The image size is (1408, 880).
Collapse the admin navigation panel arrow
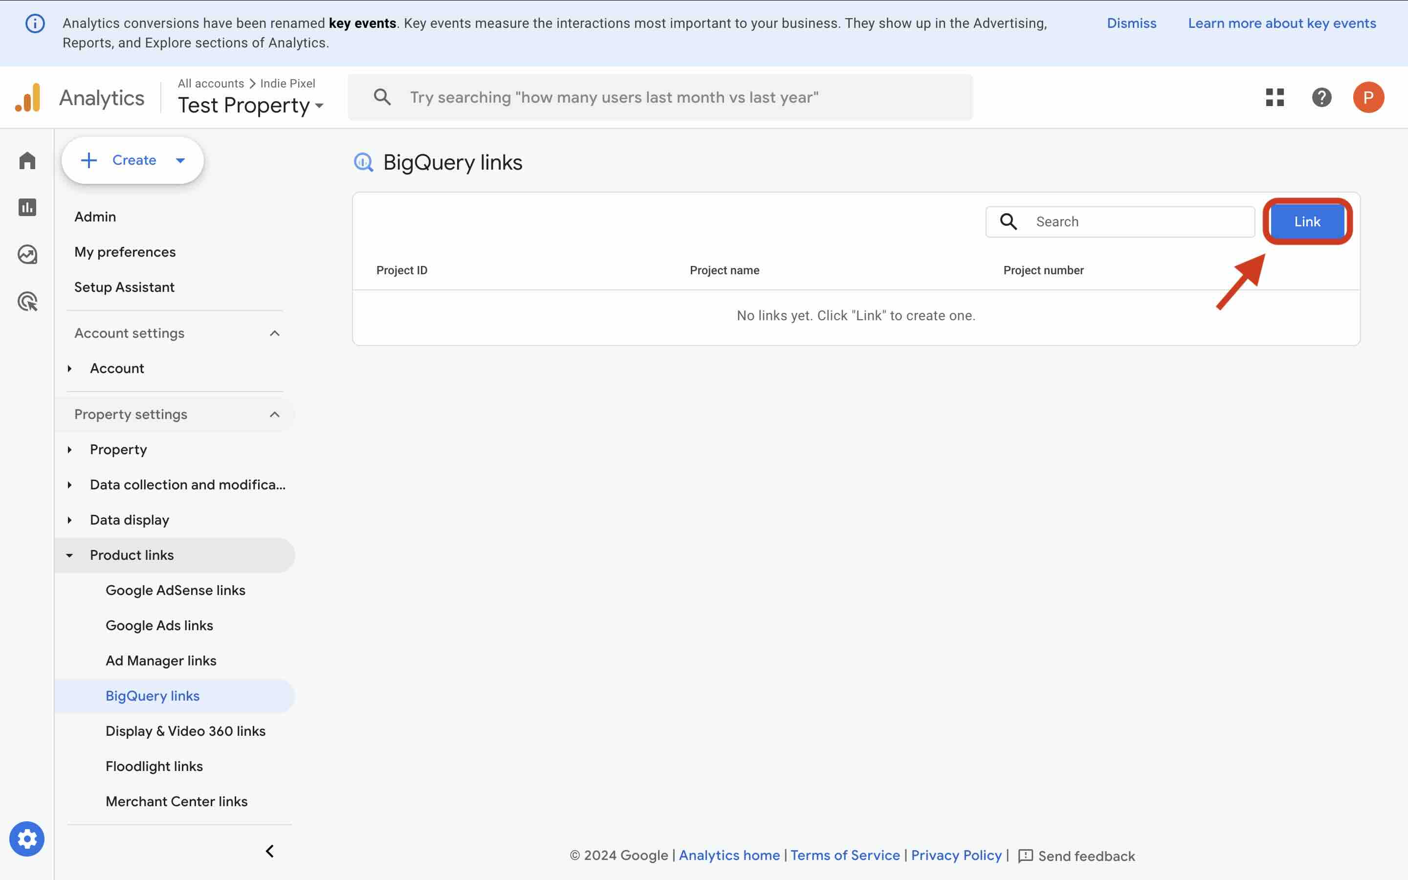pyautogui.click(x=270, y=851)
